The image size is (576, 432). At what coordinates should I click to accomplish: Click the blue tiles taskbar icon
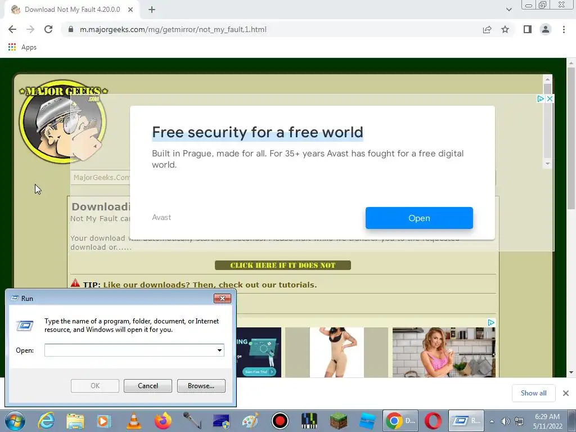[x=367, y=421]
